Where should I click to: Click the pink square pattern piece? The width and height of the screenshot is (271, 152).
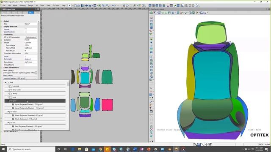pyautogui.click(x=107, y=105)
